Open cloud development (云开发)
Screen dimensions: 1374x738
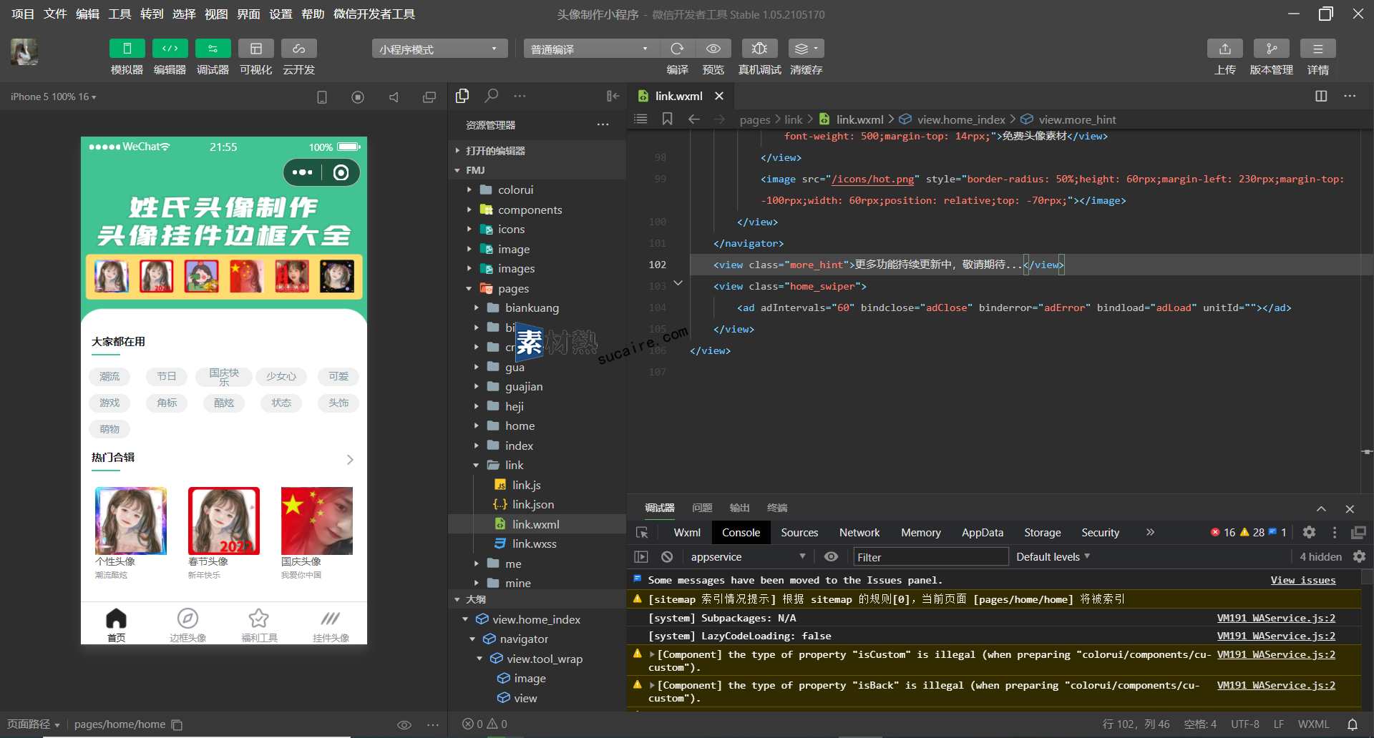[x=299, y=49]
